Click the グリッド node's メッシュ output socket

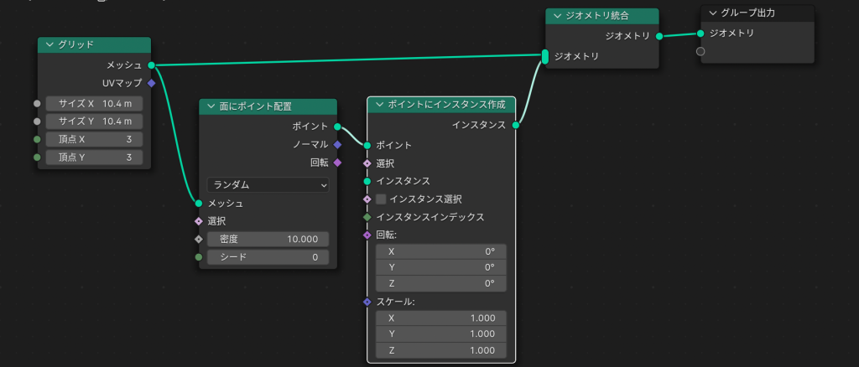[151, 65]
